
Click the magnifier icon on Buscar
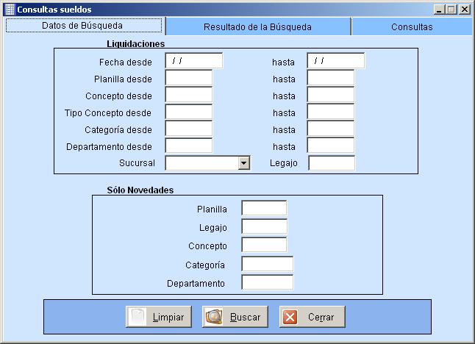coord(214,317)
